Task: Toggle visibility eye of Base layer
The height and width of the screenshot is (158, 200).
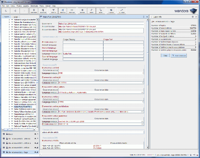Action: [x=4, y=134]
